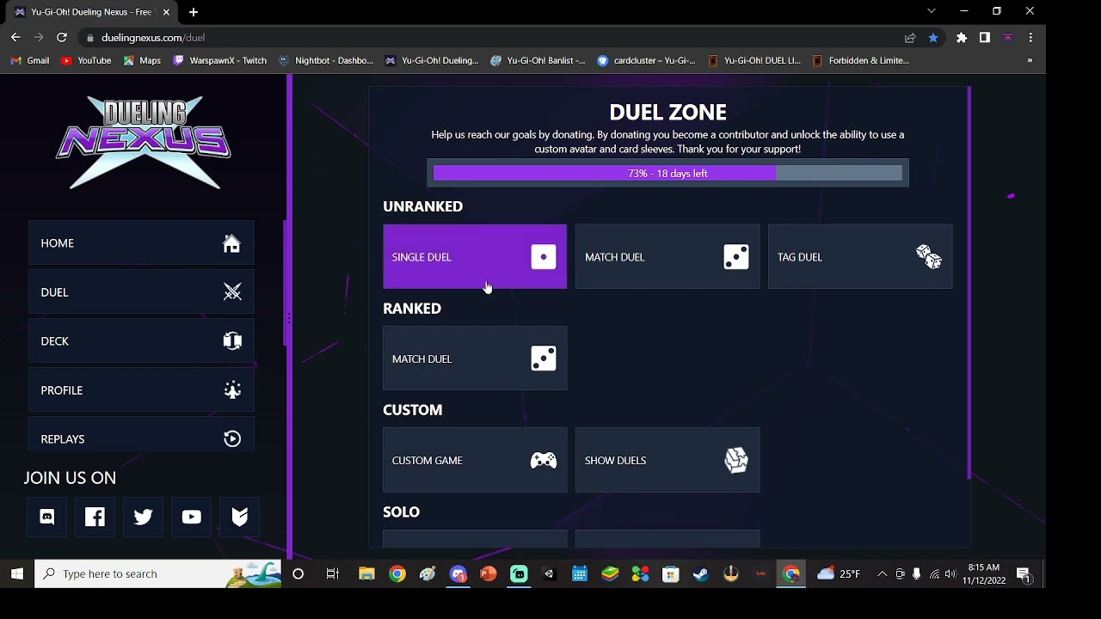1101x619 pixels.
Task: Open the Yu-Gi-Oh! Banlist bookmark
Action: point(538,61)
